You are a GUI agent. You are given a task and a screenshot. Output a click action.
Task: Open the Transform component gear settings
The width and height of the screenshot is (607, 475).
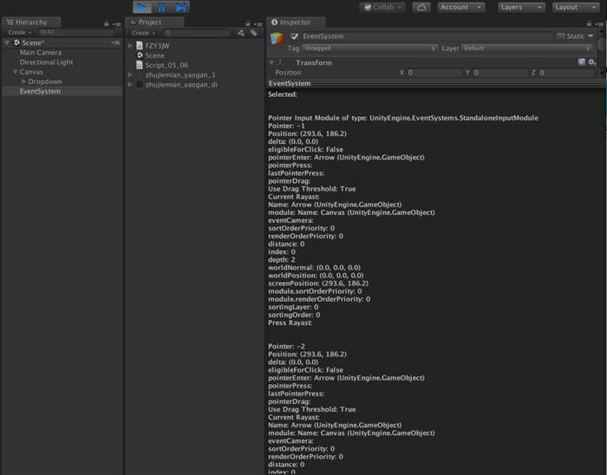[592, 62]
